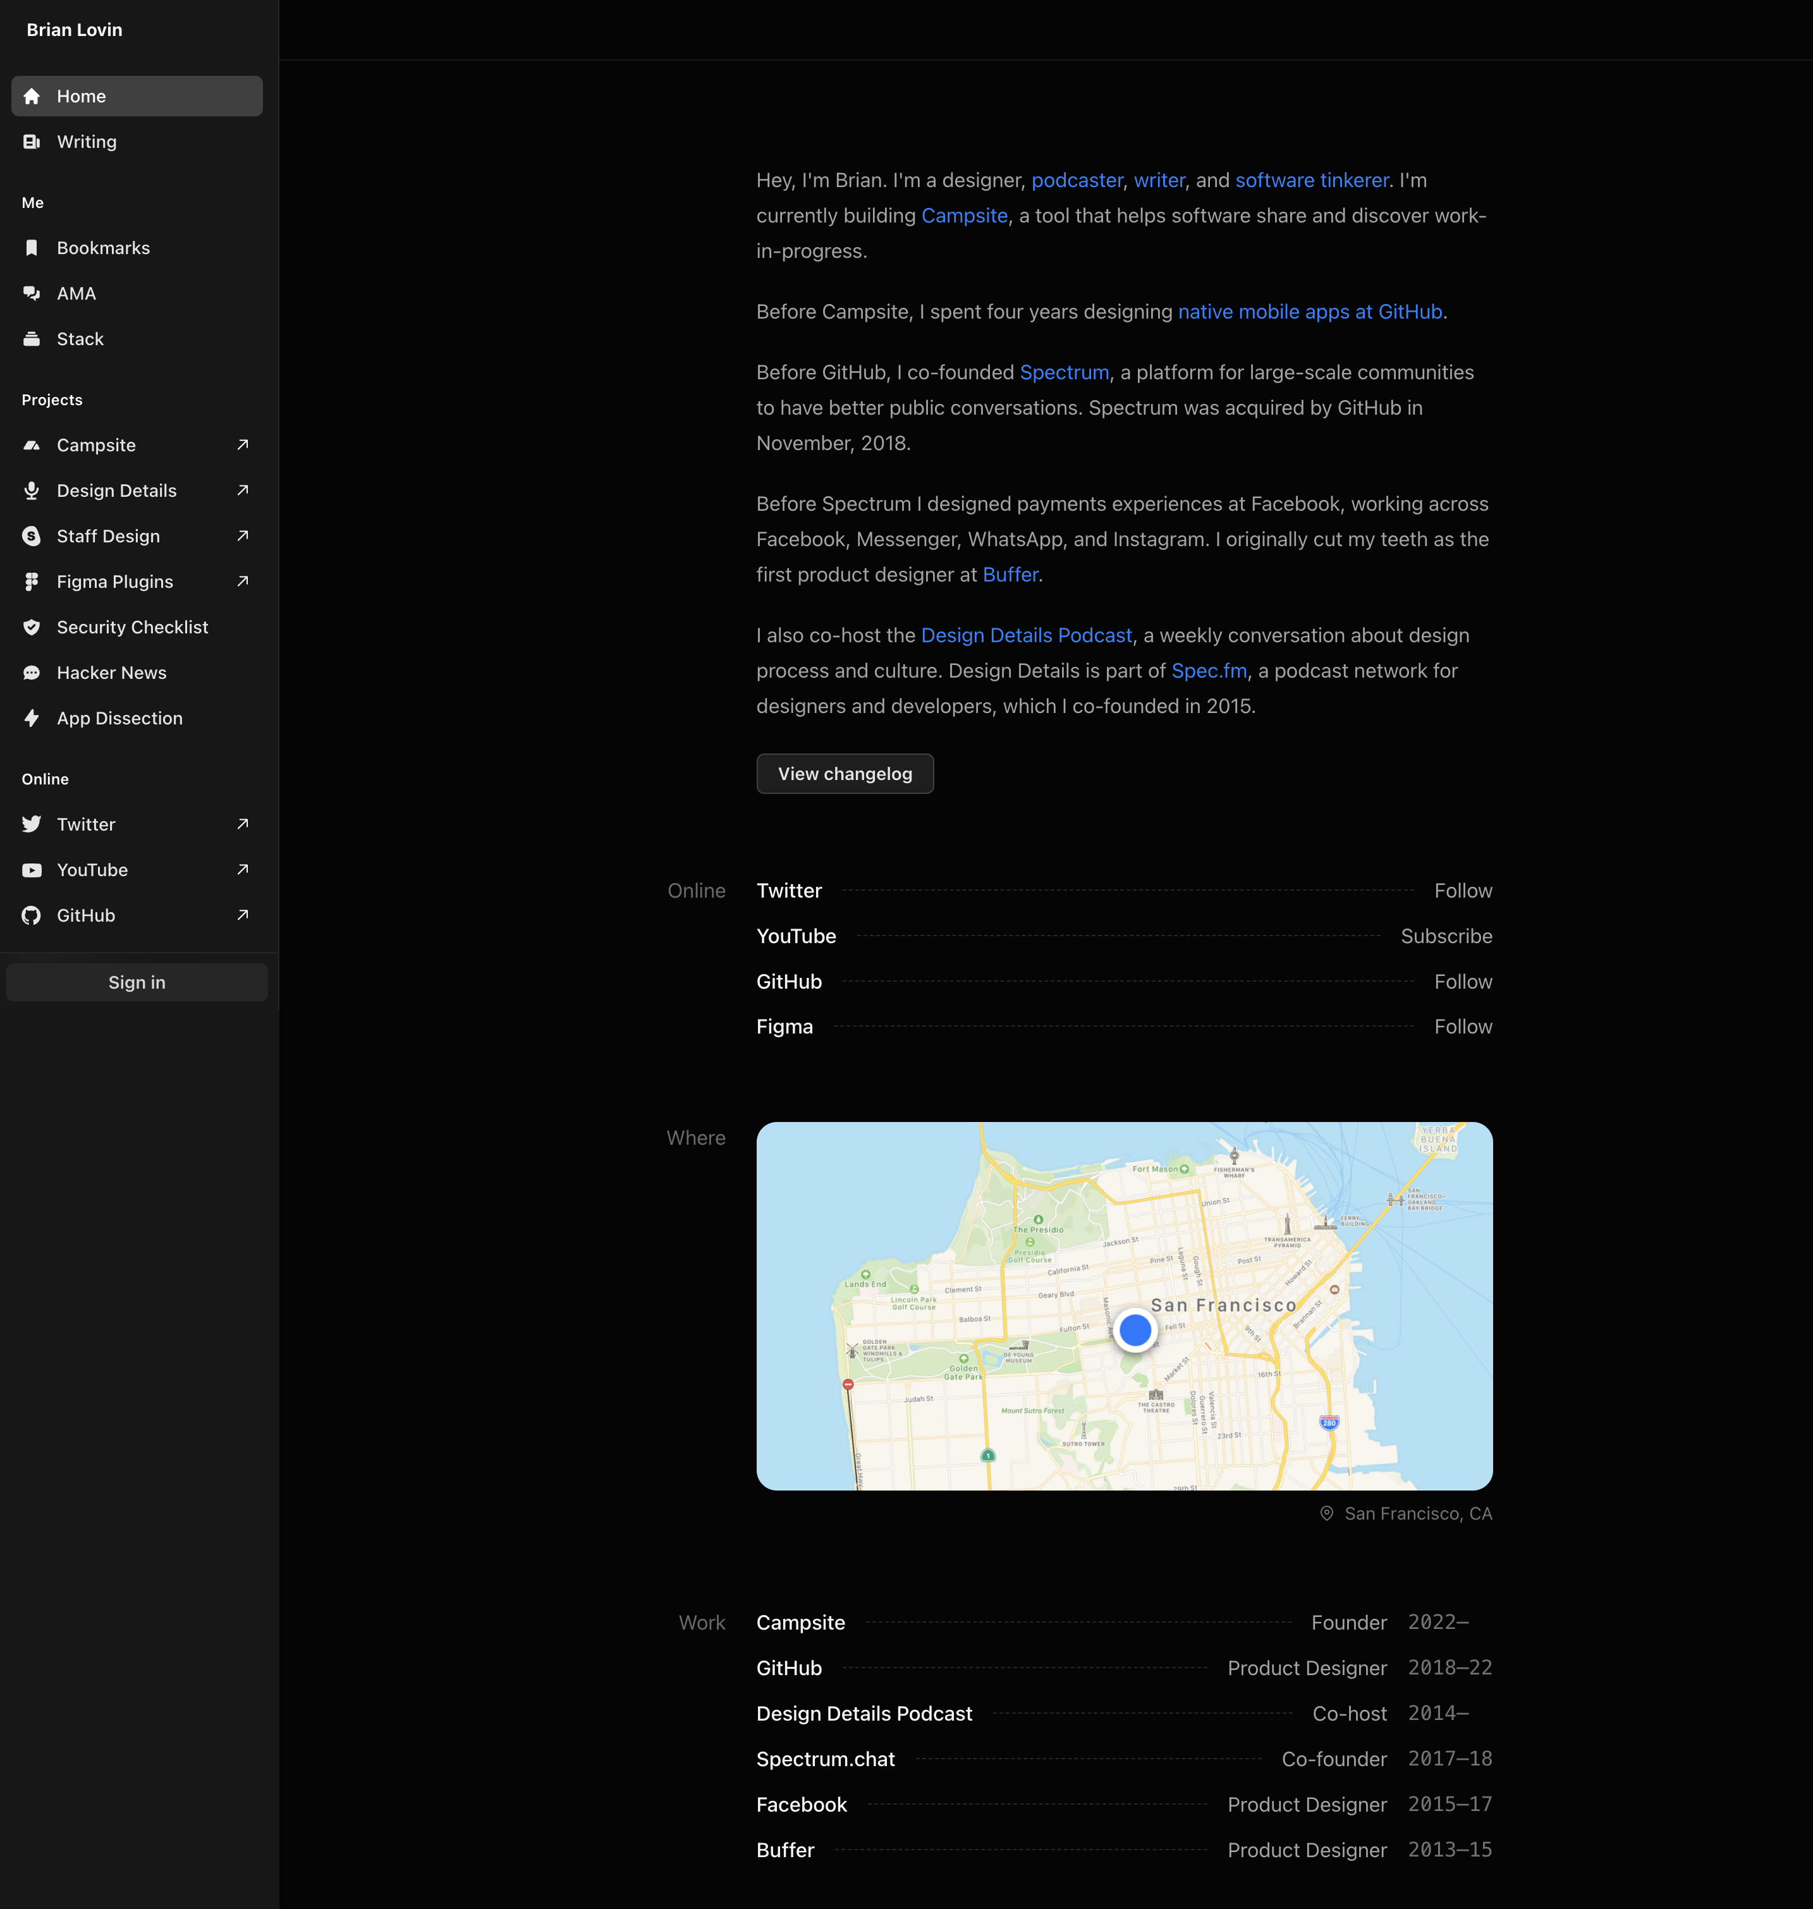Click the AMA chat bubble icon
The height and width of the screenshot is (1909, 1813).
point(32,293)
